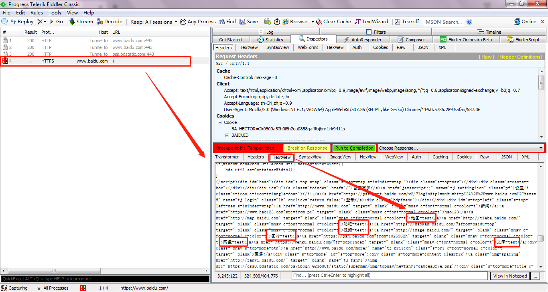This screenshot has height=292, width=548.
Task: Click the Go resume icon
Action: (52, 22)
